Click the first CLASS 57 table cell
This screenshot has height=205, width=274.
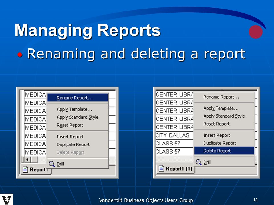175,143
